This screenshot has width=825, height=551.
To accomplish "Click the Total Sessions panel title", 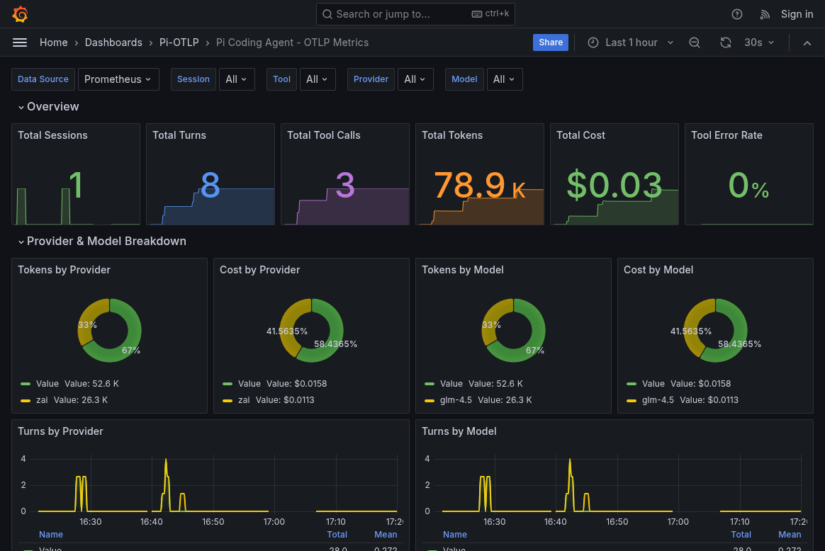I will pos(52,135).
